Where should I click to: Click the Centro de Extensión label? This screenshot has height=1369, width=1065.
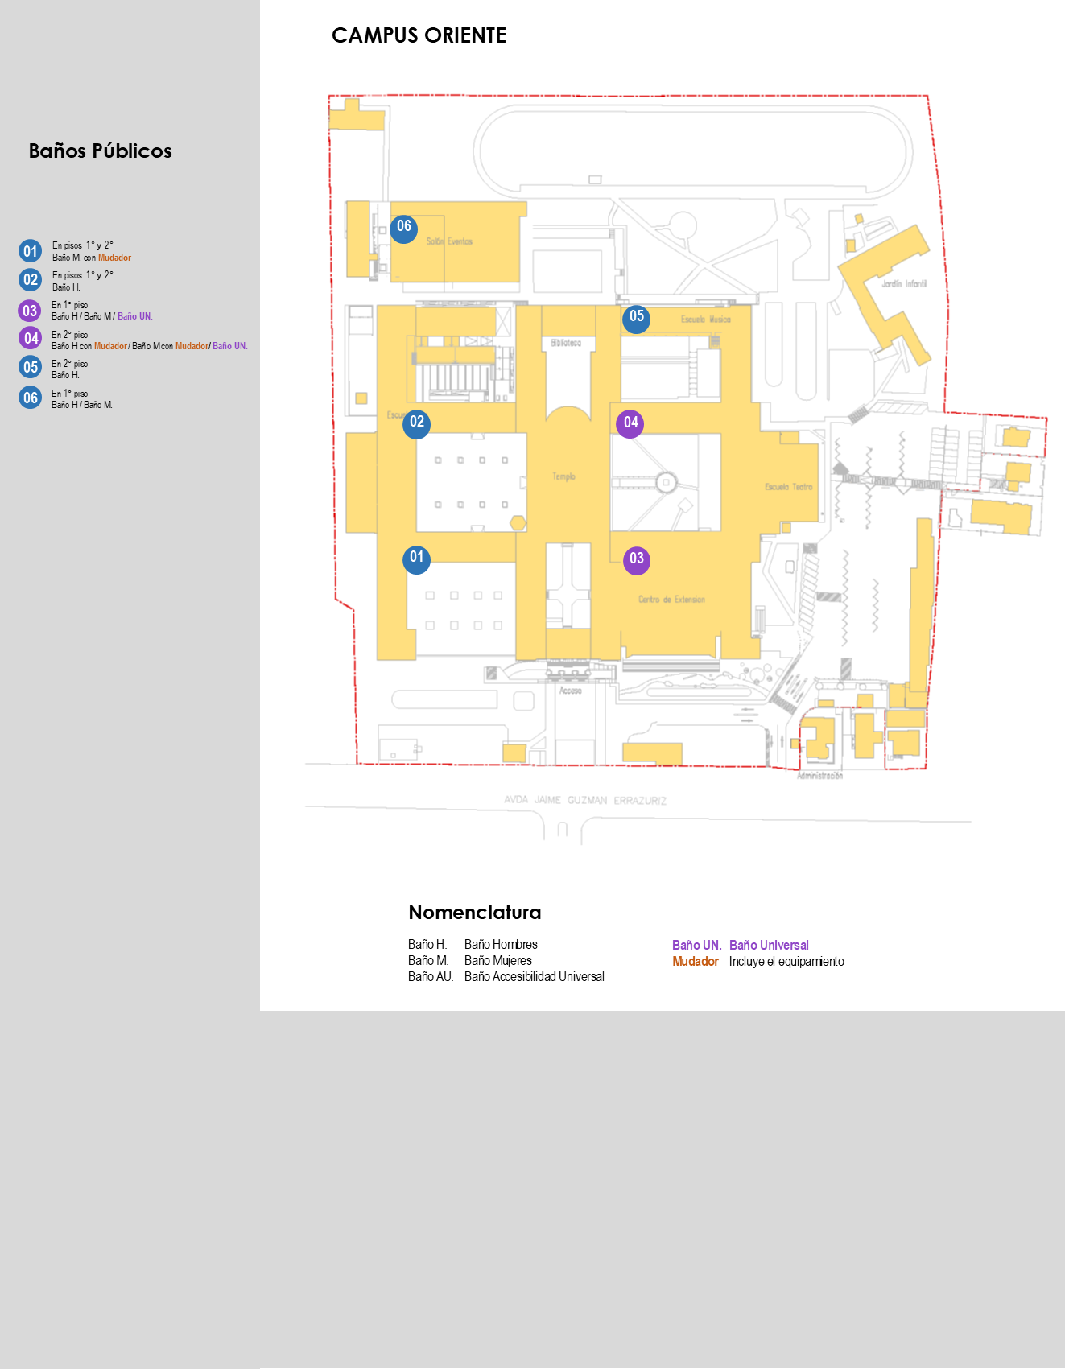point(671,600)
